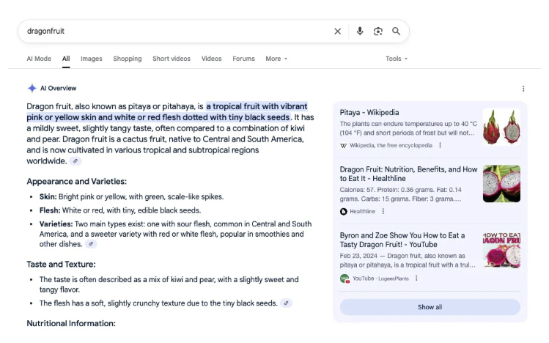Open image search with the camera lens icon
The image size is (549, 343).
(377, 32)
